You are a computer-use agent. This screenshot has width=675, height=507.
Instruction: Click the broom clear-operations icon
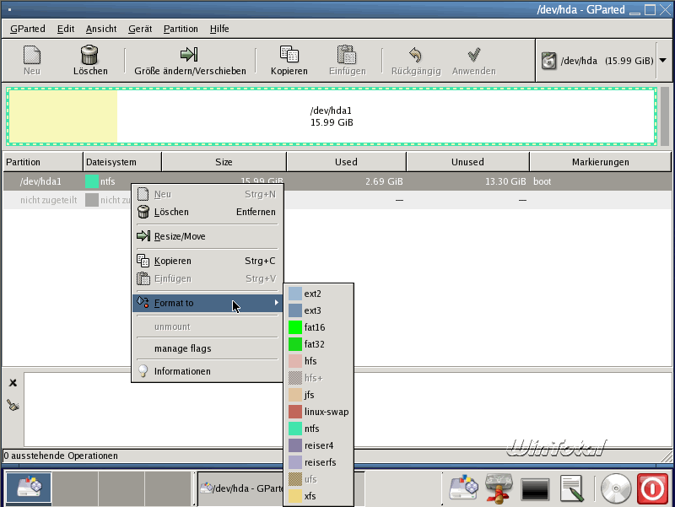tap(13, 405)
